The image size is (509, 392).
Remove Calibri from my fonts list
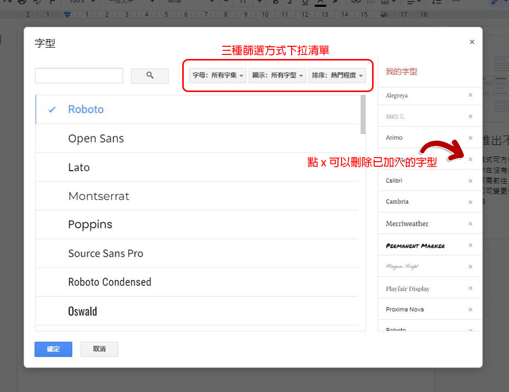coord(470,180)
